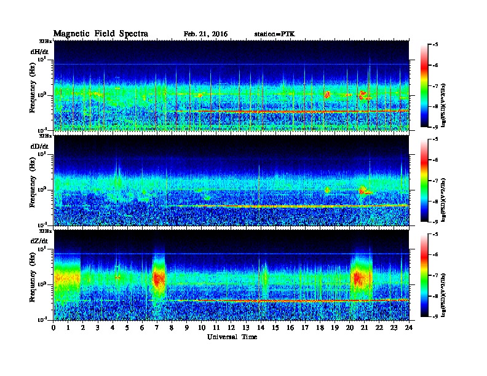The width and height of the screenshot is (487, 376).
Task: Click the date text "Feb. 21, 2016"
Action: (x=205, y=34)
